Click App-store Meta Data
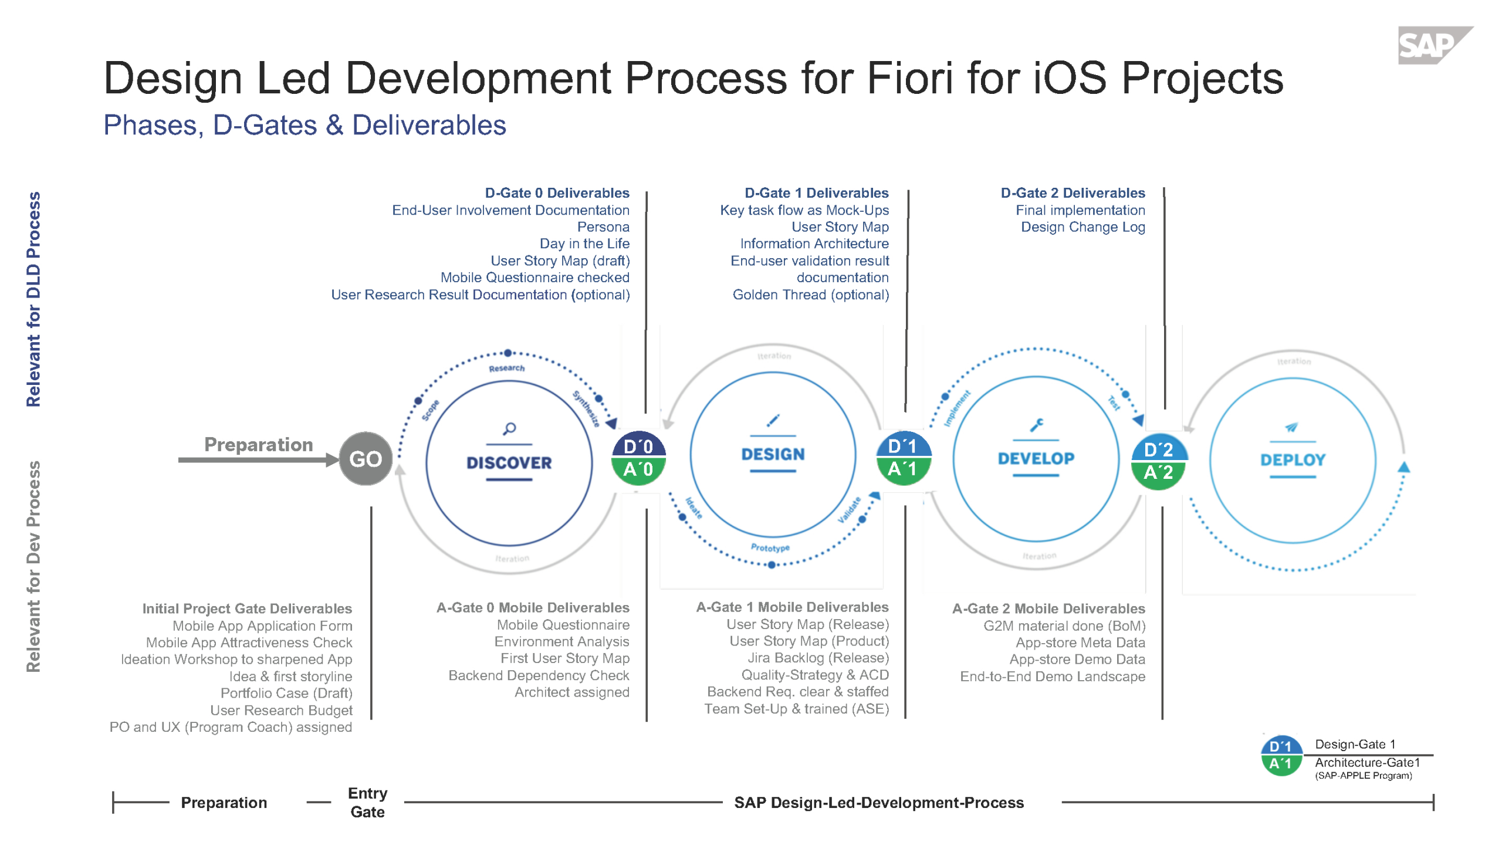The height and width of the screenshot is (845, 1502). [1080, 643]
